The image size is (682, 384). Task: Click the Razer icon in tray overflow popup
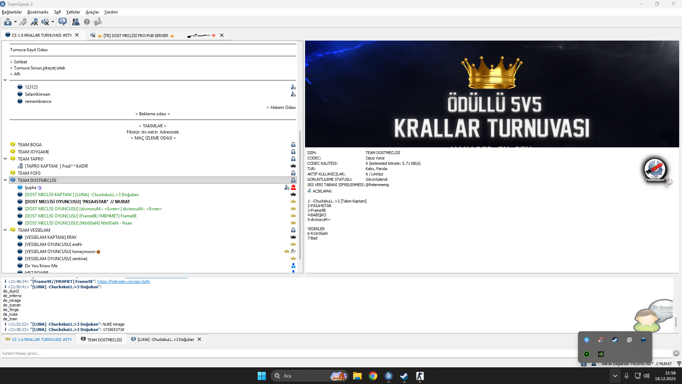587,354
